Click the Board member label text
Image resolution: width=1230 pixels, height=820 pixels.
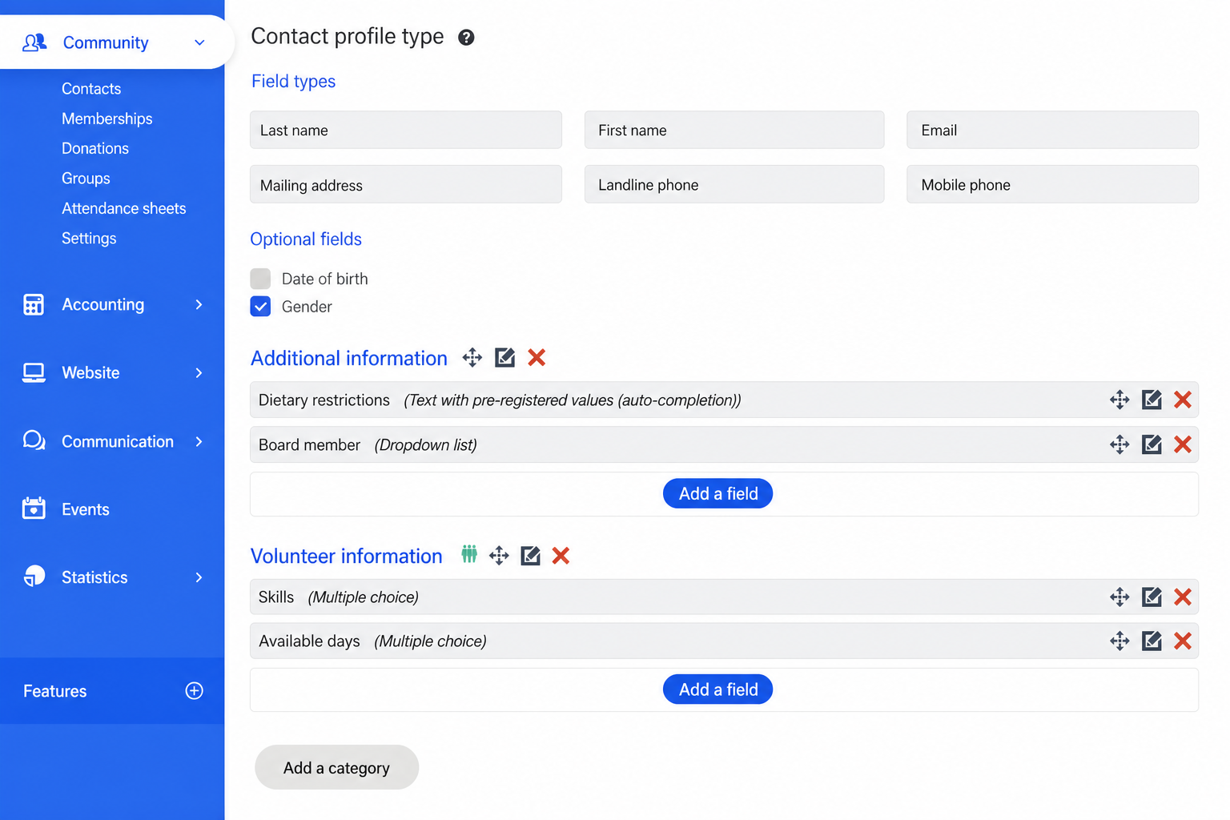[310, 444]
